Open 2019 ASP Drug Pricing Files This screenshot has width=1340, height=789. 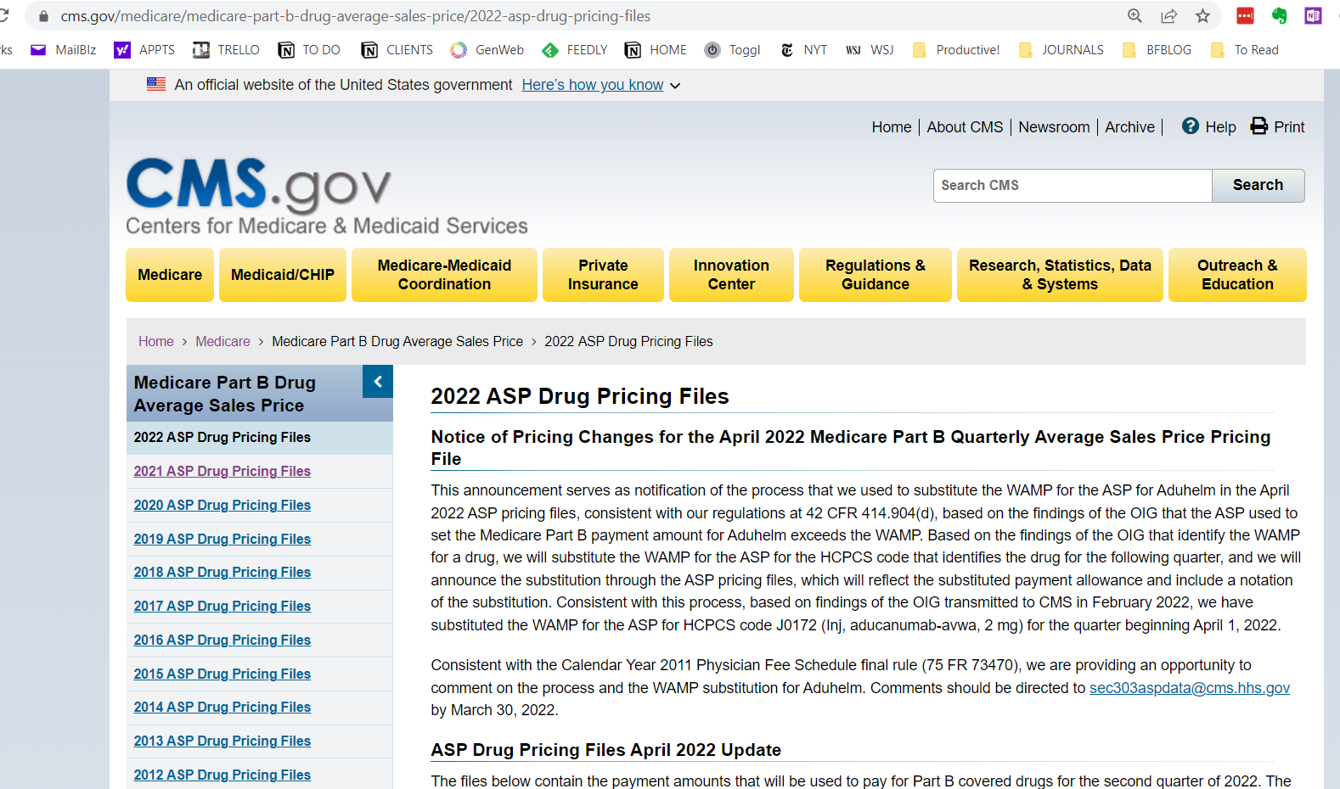tap(222, 539)
